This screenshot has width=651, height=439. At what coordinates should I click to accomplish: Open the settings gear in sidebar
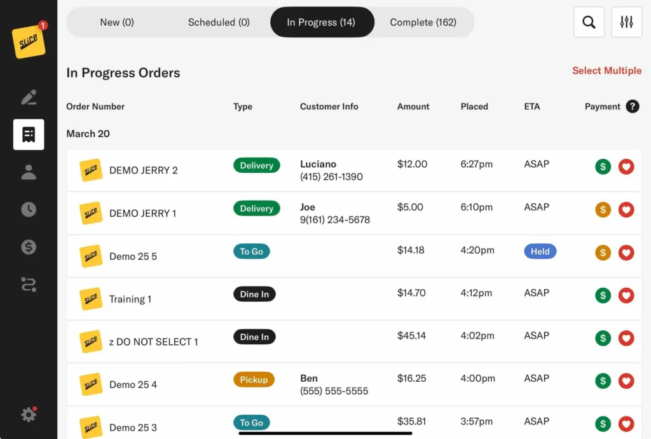29,415
